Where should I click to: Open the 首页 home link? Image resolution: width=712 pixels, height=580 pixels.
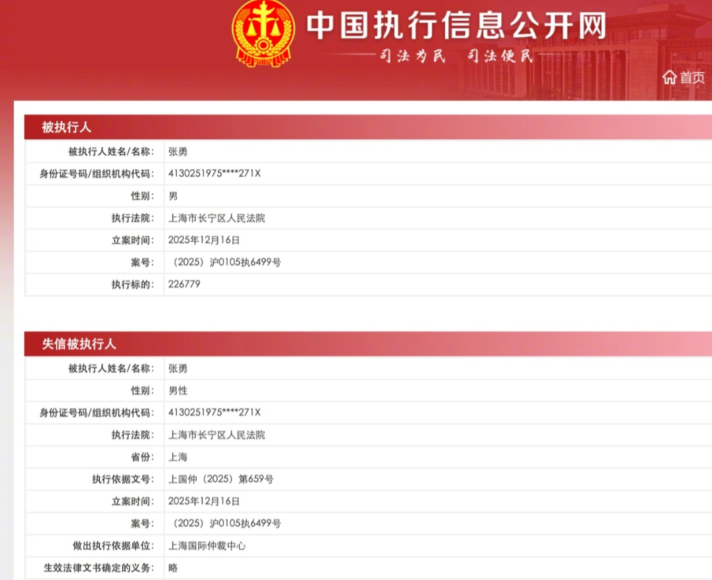coord(691,78)
